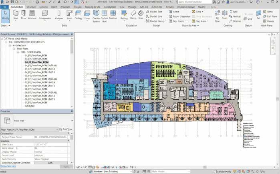
Task: Open the File tab
Action: 4,7
